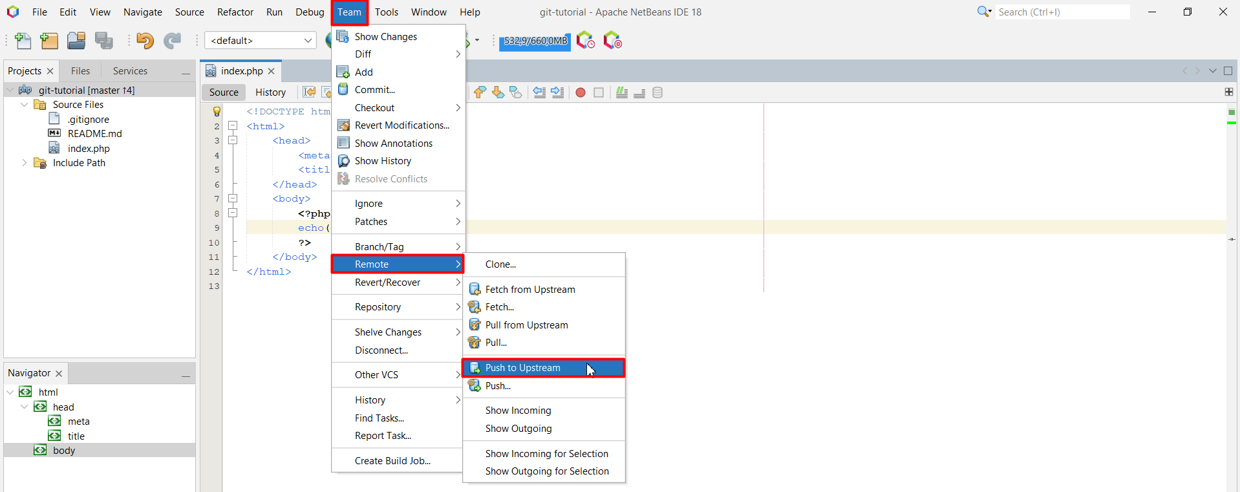Screen dimensions: 1240x492
Task: Collapse the Source Files tree node
Action: click(25, 105)
